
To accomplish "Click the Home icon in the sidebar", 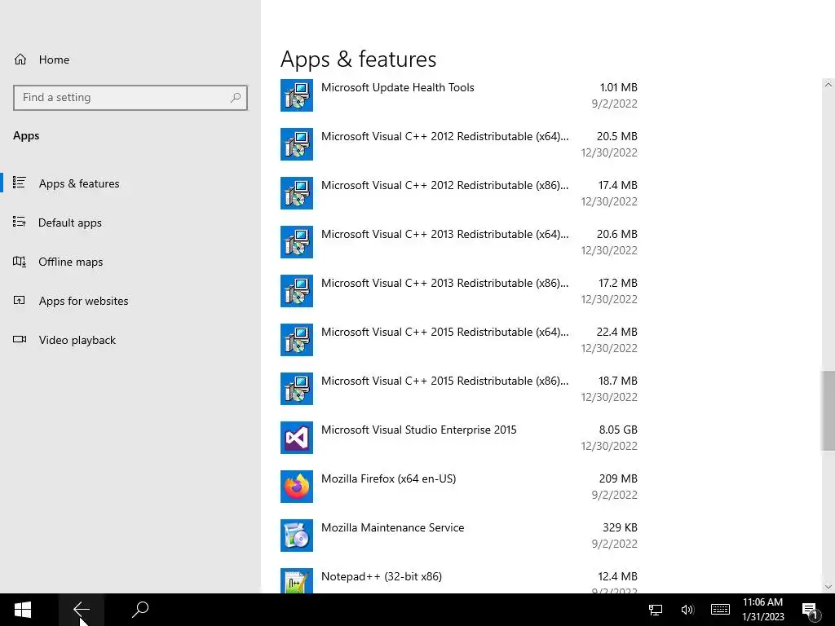I will [x=20, y=59].
